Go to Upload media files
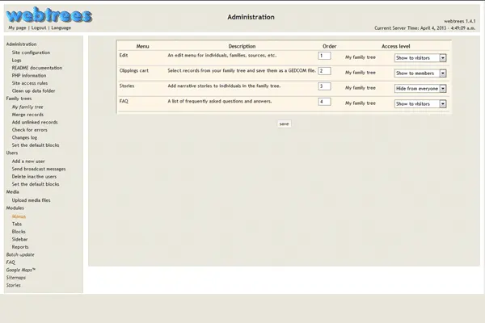The height and width of the screenshot is (323, 485). [32, 199]
